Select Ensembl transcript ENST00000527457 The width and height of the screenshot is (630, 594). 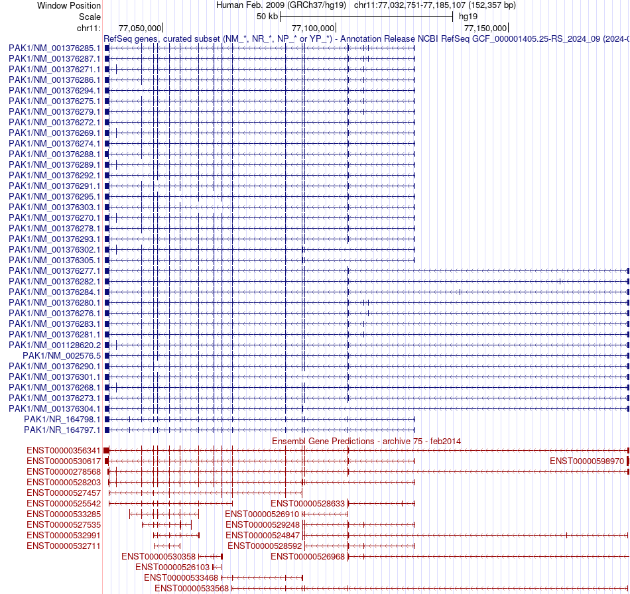pyautogui.click(x=64, y=493)
